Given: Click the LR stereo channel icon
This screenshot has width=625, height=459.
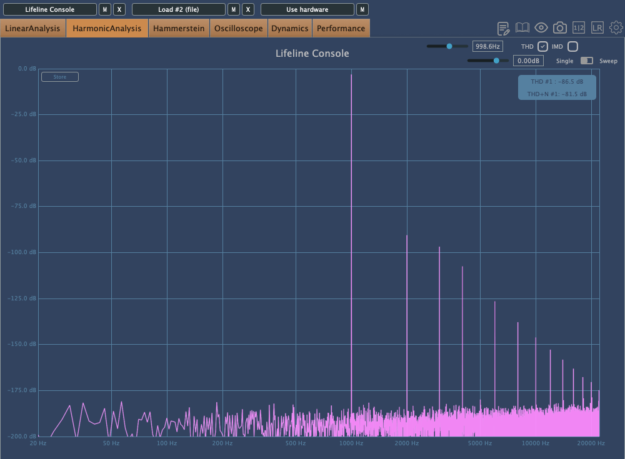Looking at the screenshot, I should (597, 28).
